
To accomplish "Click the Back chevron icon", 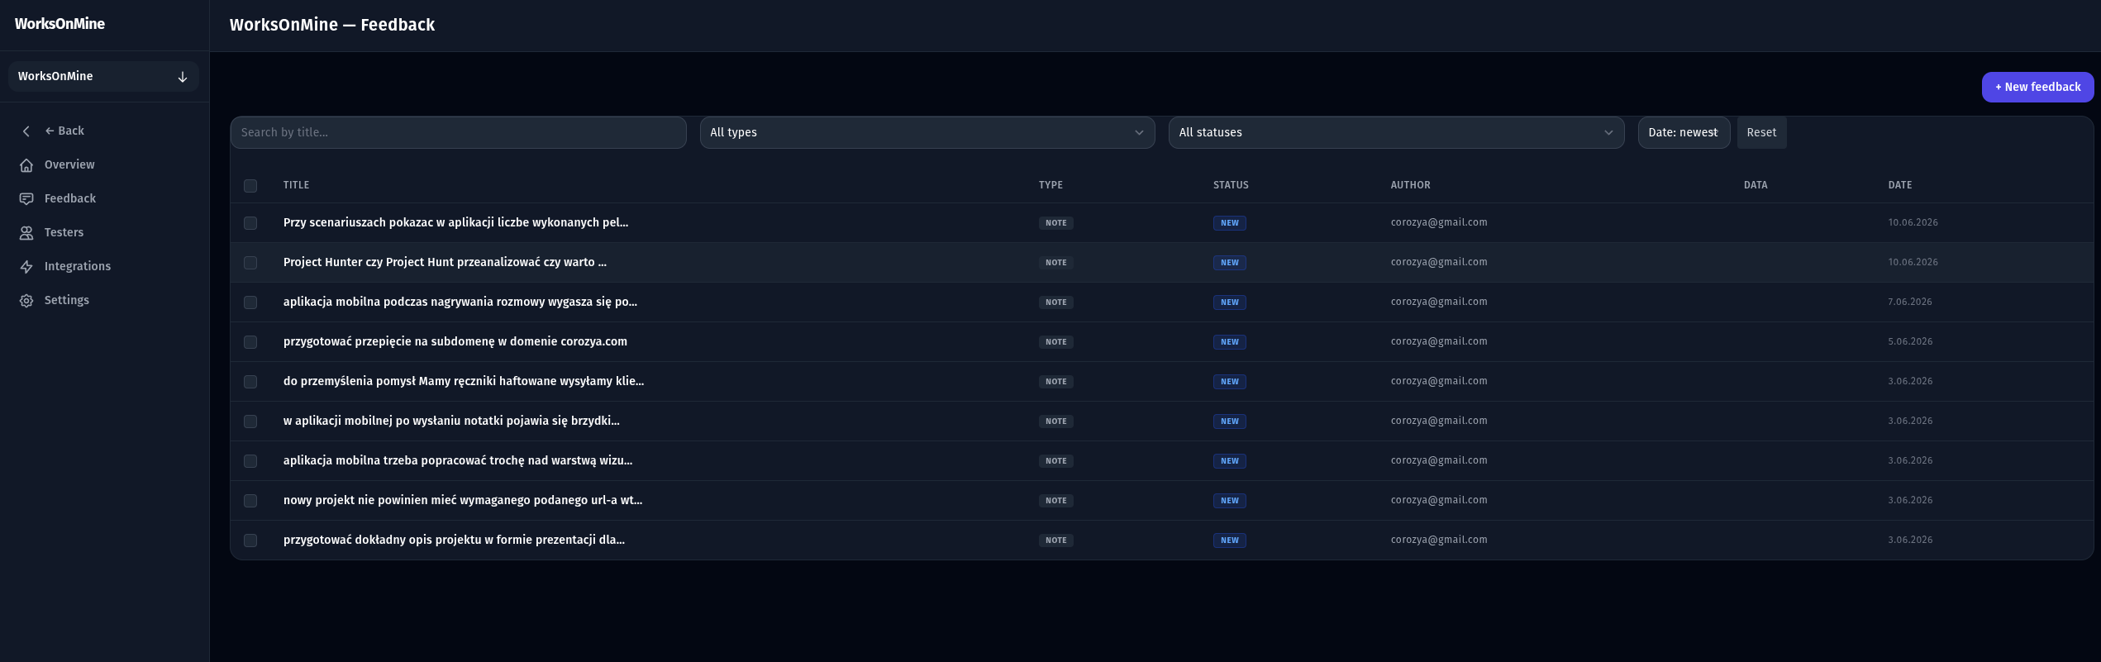I will point(26,131).
